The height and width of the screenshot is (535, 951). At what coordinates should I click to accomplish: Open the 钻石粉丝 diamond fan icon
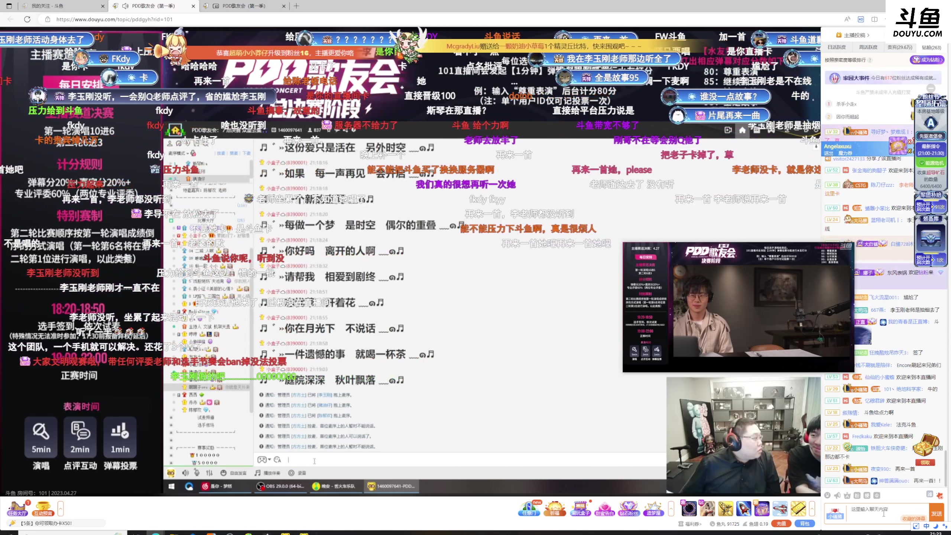(x=629, y=508)
